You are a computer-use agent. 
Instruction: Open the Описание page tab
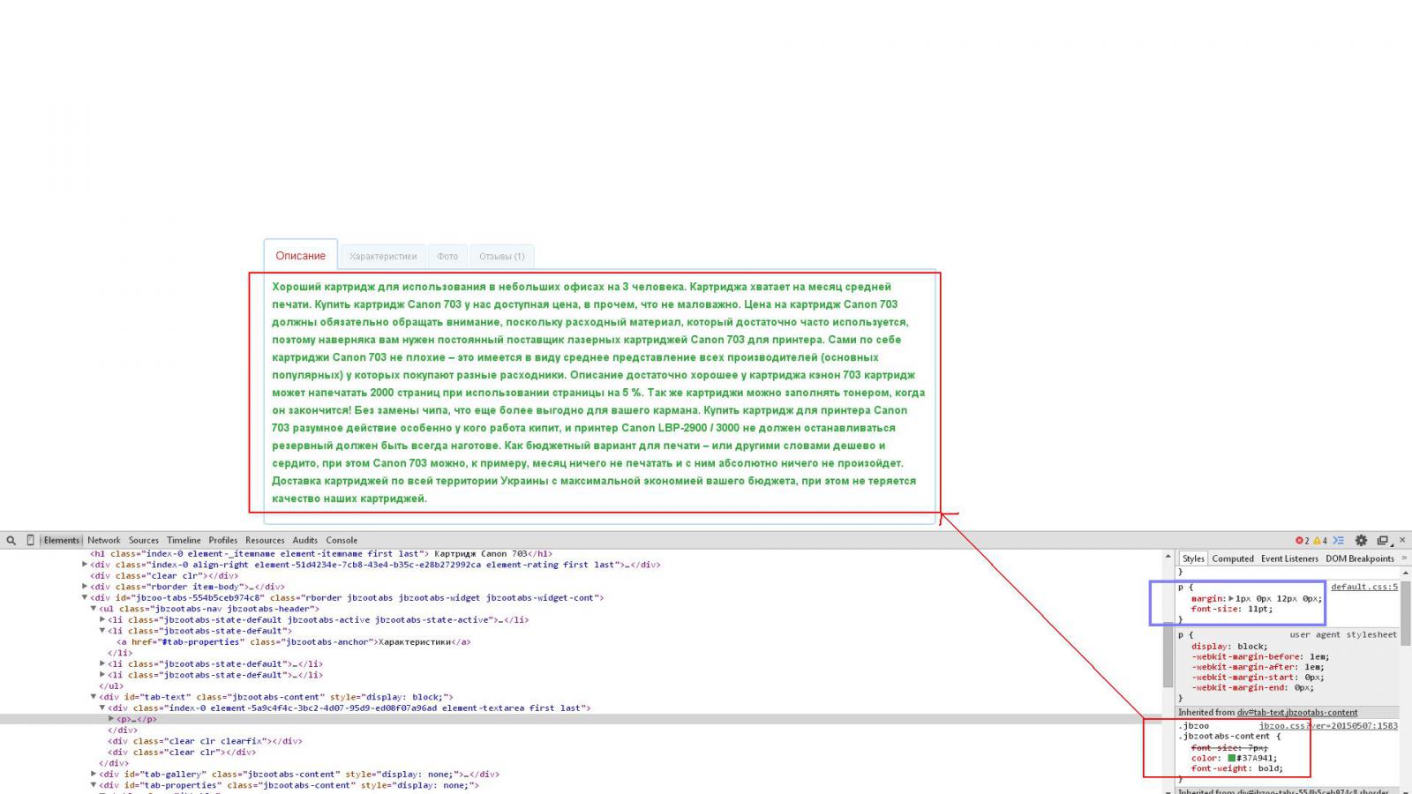coord(300,256)
